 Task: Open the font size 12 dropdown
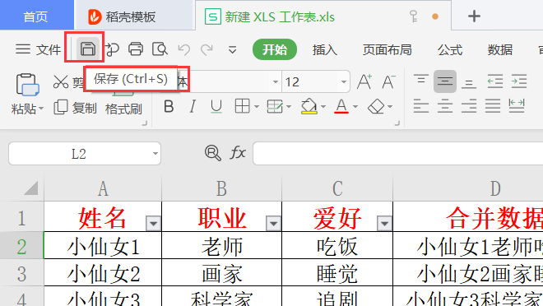344,82
